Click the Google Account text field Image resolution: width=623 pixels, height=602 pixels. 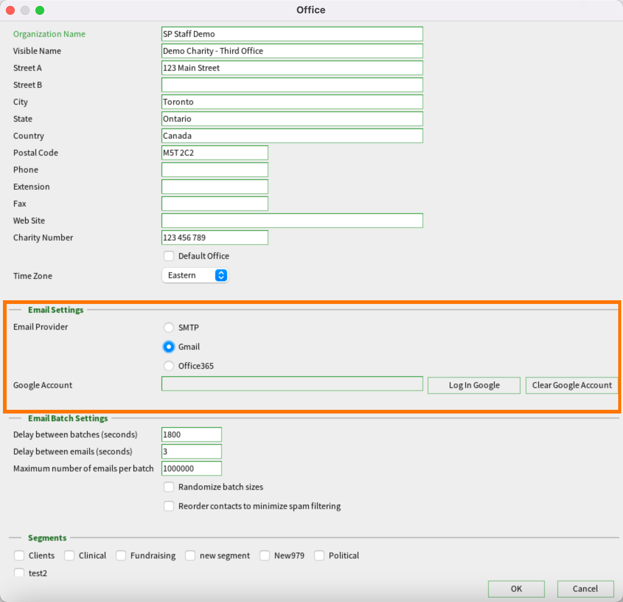(x=292, y=384)
